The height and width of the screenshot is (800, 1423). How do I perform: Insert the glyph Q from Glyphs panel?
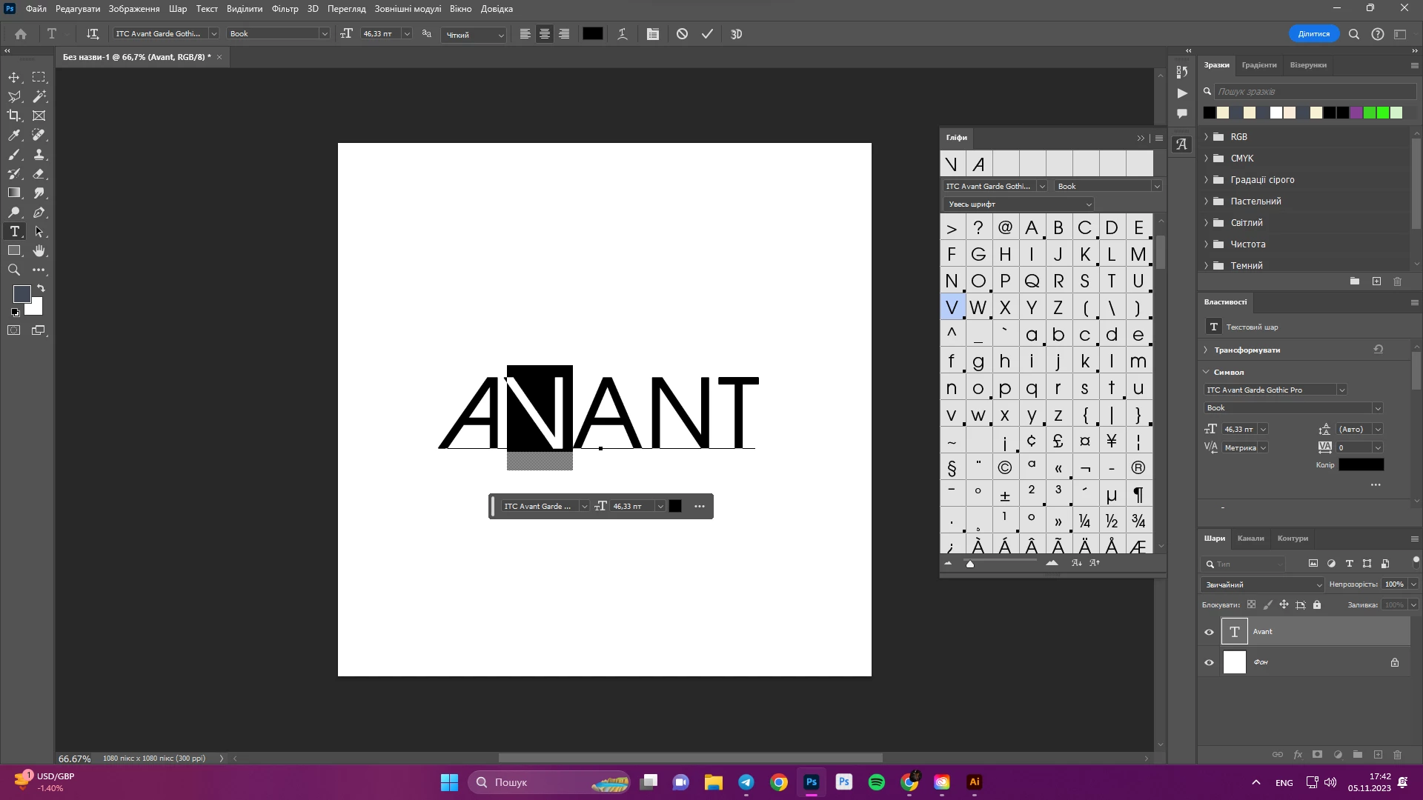point(1032,281)
